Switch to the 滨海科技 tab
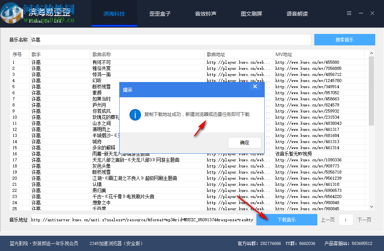The width and height of the screenshot is (384, 251). tap(114, 14)
